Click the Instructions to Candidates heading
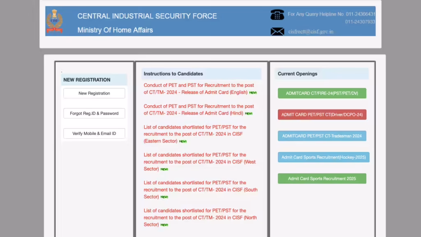The height and width of the screenshot is (237, 421). [x=173, y=74]
